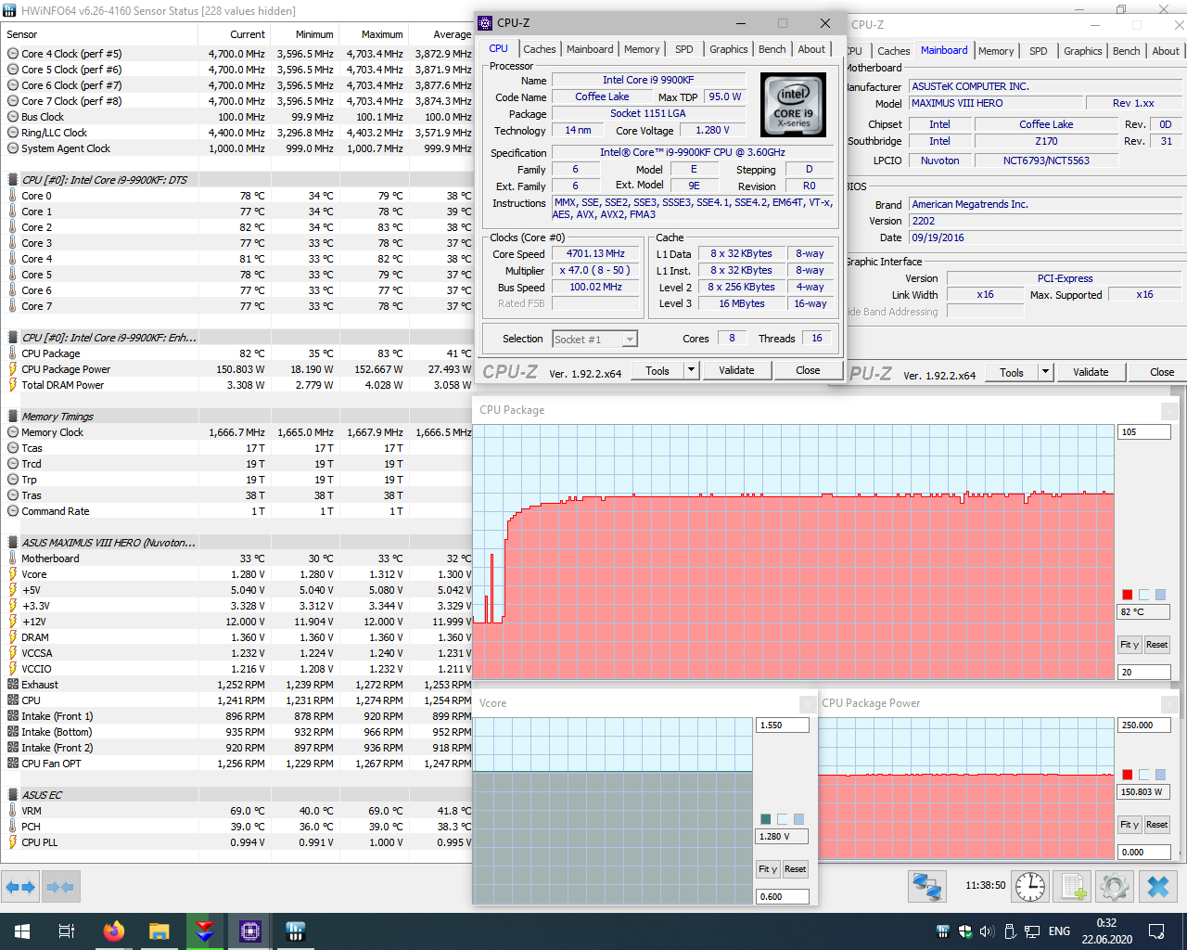
Task: Click Reset on the CPU Package Power graph
Action: (1156, 825)
